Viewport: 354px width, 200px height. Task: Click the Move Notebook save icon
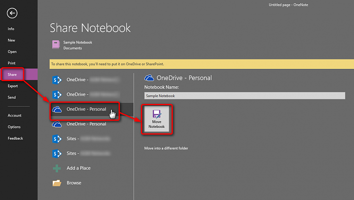coord(157,114)
